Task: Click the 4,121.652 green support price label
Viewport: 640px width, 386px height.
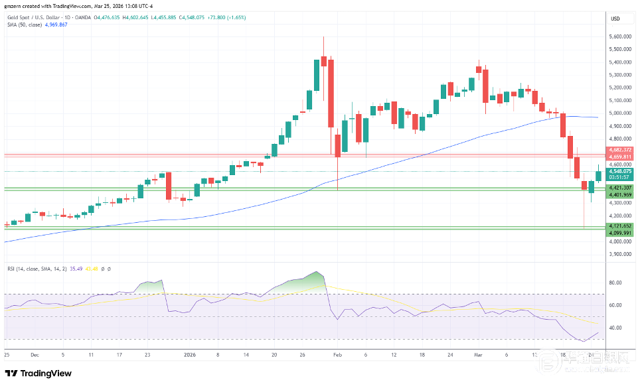Action: click(x=620, y=226)
